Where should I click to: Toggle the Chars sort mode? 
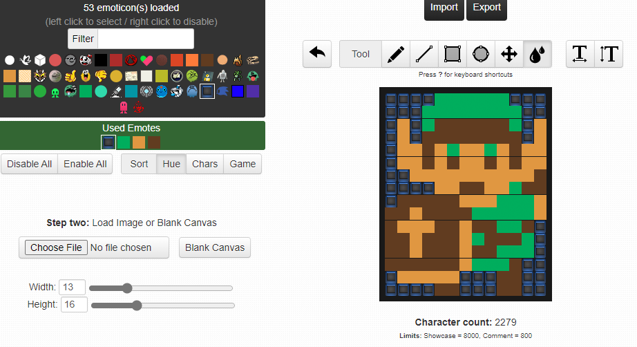click(205, 164)
